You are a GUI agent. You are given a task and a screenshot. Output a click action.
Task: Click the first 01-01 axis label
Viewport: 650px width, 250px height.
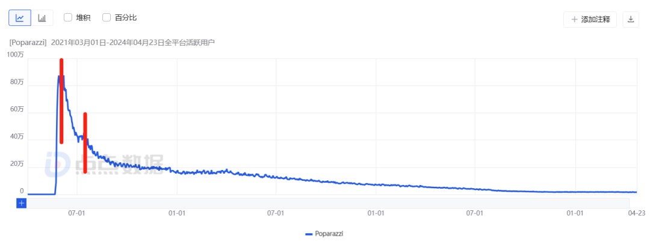click(177, 213)
